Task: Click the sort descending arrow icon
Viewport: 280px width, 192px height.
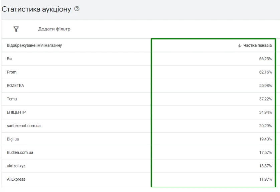Action: pos(240,46)
